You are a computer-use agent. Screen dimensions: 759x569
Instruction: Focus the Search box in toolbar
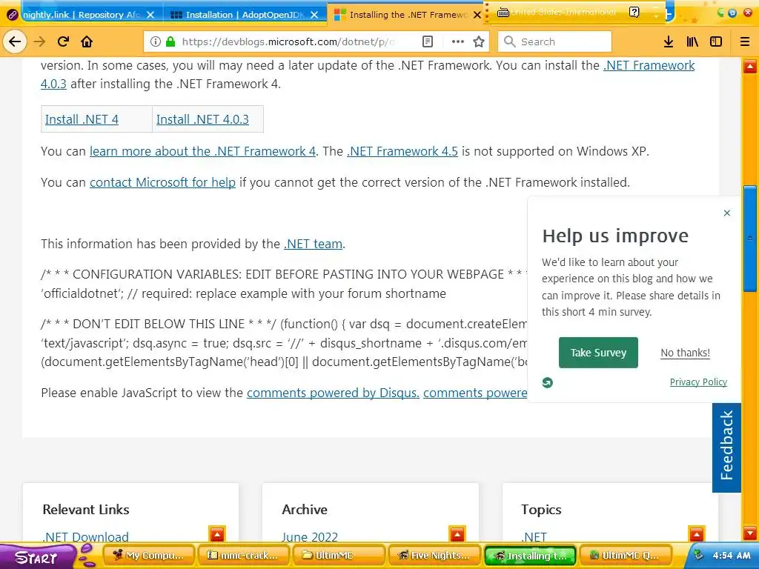point(554,41)
